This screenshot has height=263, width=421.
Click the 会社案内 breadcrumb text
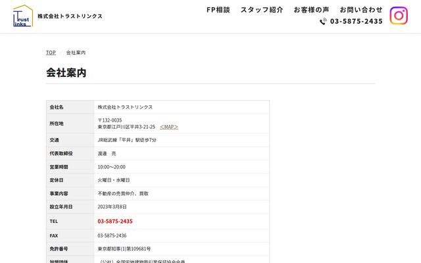click(x=76, y=53)
